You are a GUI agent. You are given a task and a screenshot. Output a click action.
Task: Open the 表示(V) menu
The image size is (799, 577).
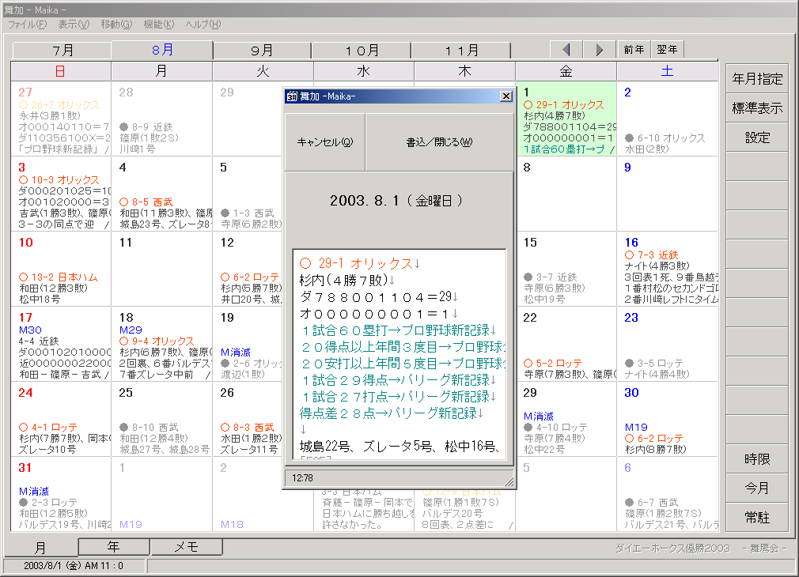[74, 25]
